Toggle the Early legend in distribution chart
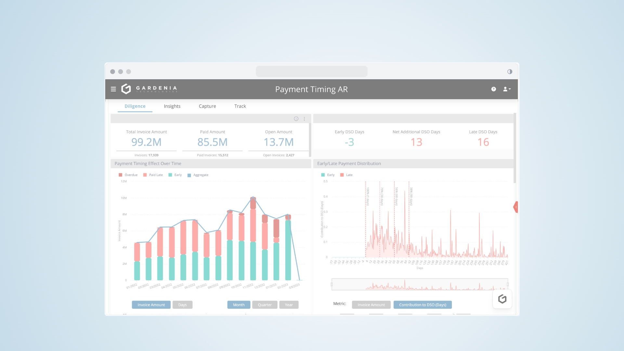The width and height of the screenshot is (624, 351). click(328, 175)
